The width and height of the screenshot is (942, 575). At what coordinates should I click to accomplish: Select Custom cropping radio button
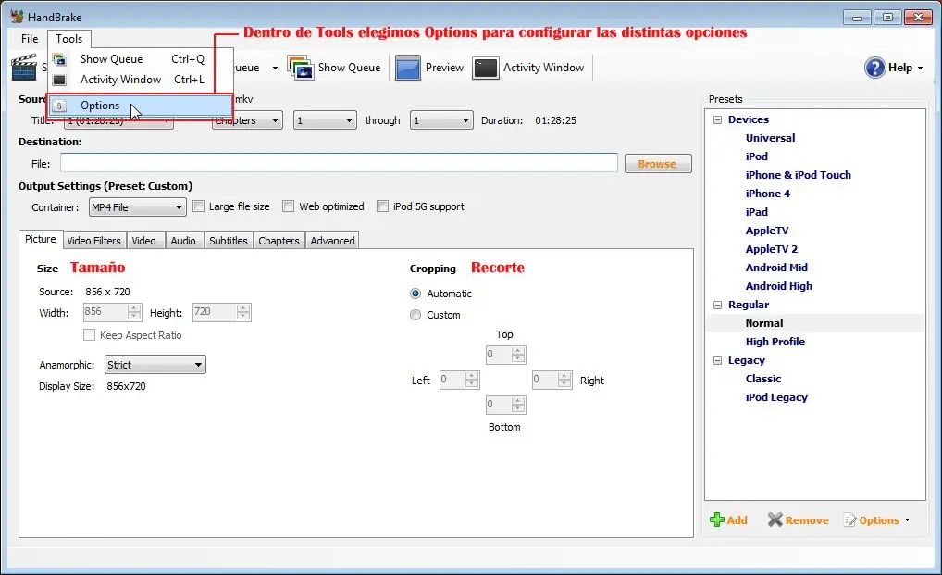point(415,315)
